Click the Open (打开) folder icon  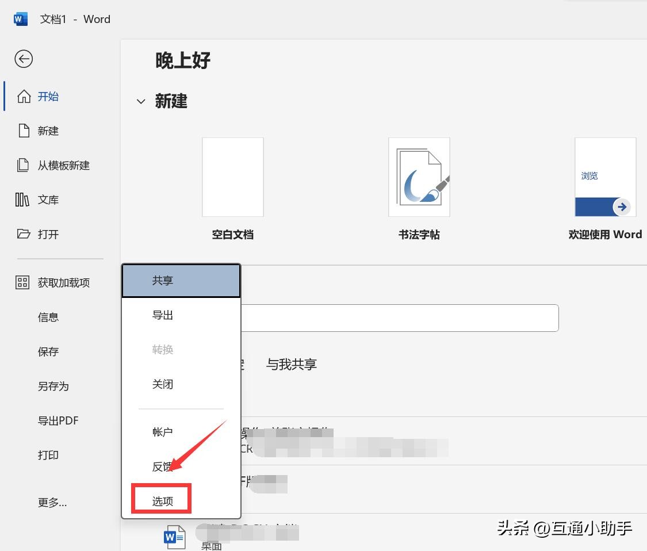(24, 234)
